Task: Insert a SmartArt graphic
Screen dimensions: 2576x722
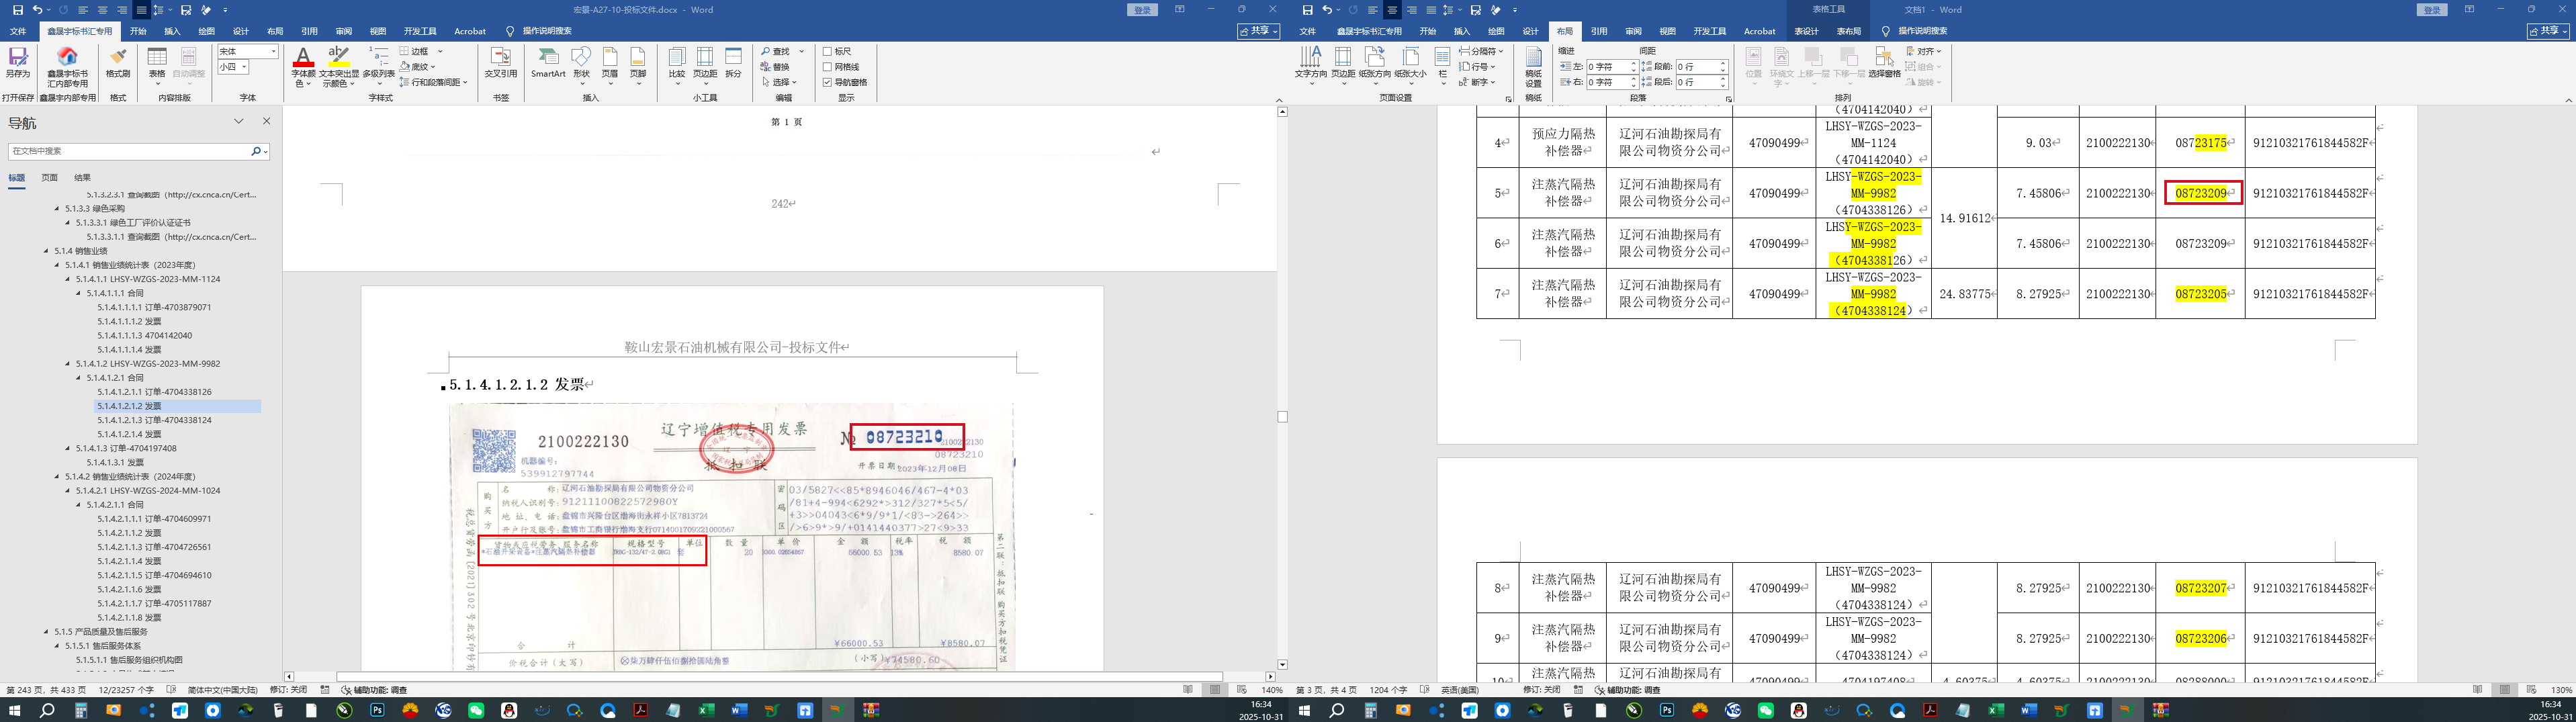Action: pyautogui.click(x=548, y=63)
